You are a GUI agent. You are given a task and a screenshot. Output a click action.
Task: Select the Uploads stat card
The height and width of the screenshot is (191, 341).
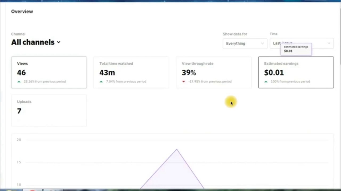[49, 110]
